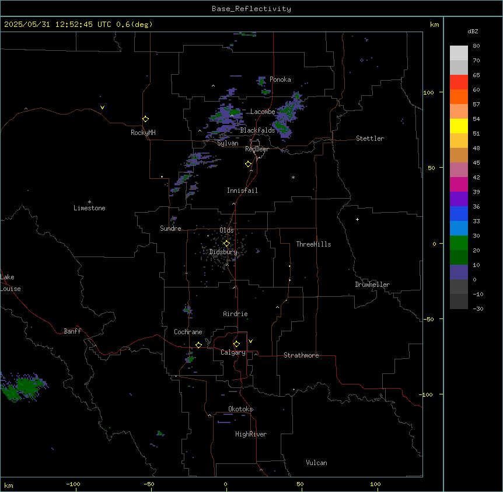Click the RedDeer city label
The width and height of the screenshot is (503, 492).
click(257, 149)
